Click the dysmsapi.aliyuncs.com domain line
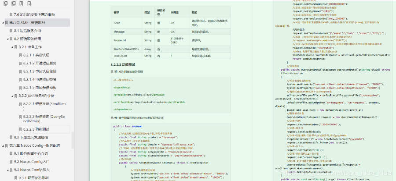Viewport: 396px width, 181px height. pyautogui.click(x=157, y=145)
